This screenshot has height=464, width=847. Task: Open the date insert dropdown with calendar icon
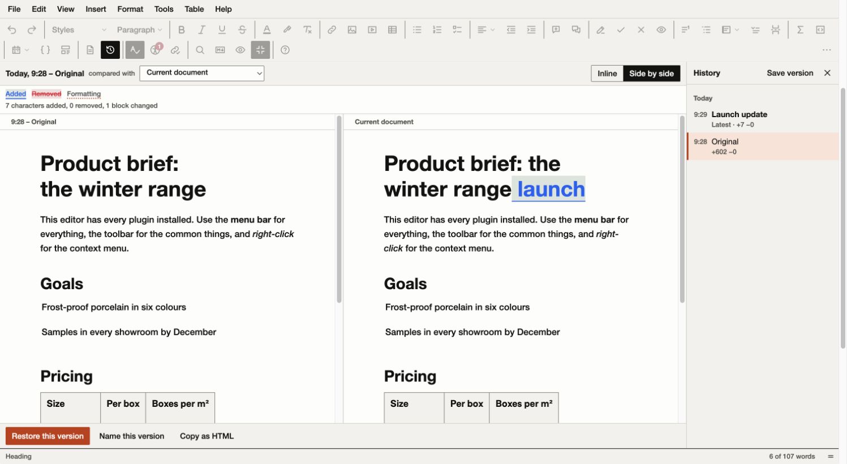tap(20, 50)
